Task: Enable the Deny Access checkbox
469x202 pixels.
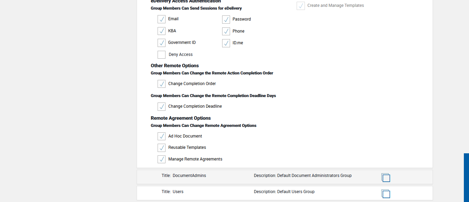Action: coord(161,55)
